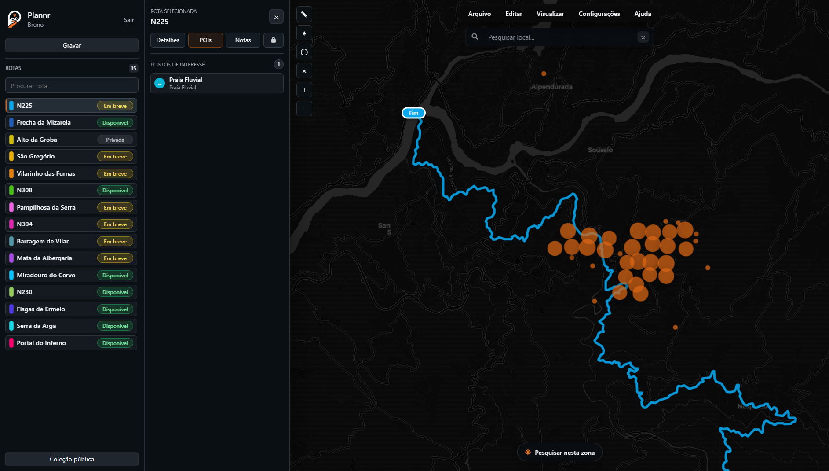Zoom out with the minus button
The width and height of the screenshot is (829, 471).
(304, 109)
